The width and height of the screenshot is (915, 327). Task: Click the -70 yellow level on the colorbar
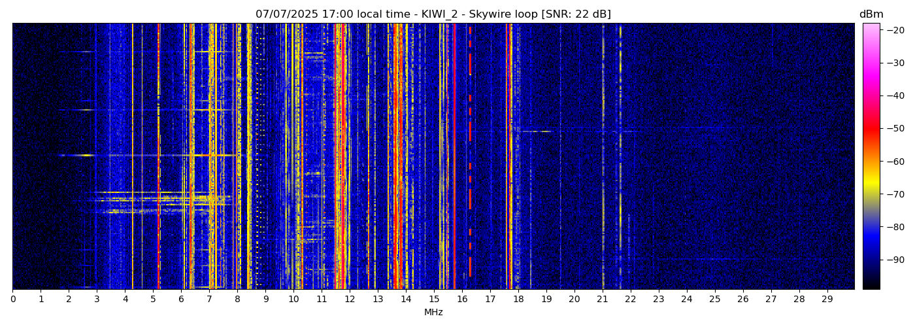(x=871, y=194)
